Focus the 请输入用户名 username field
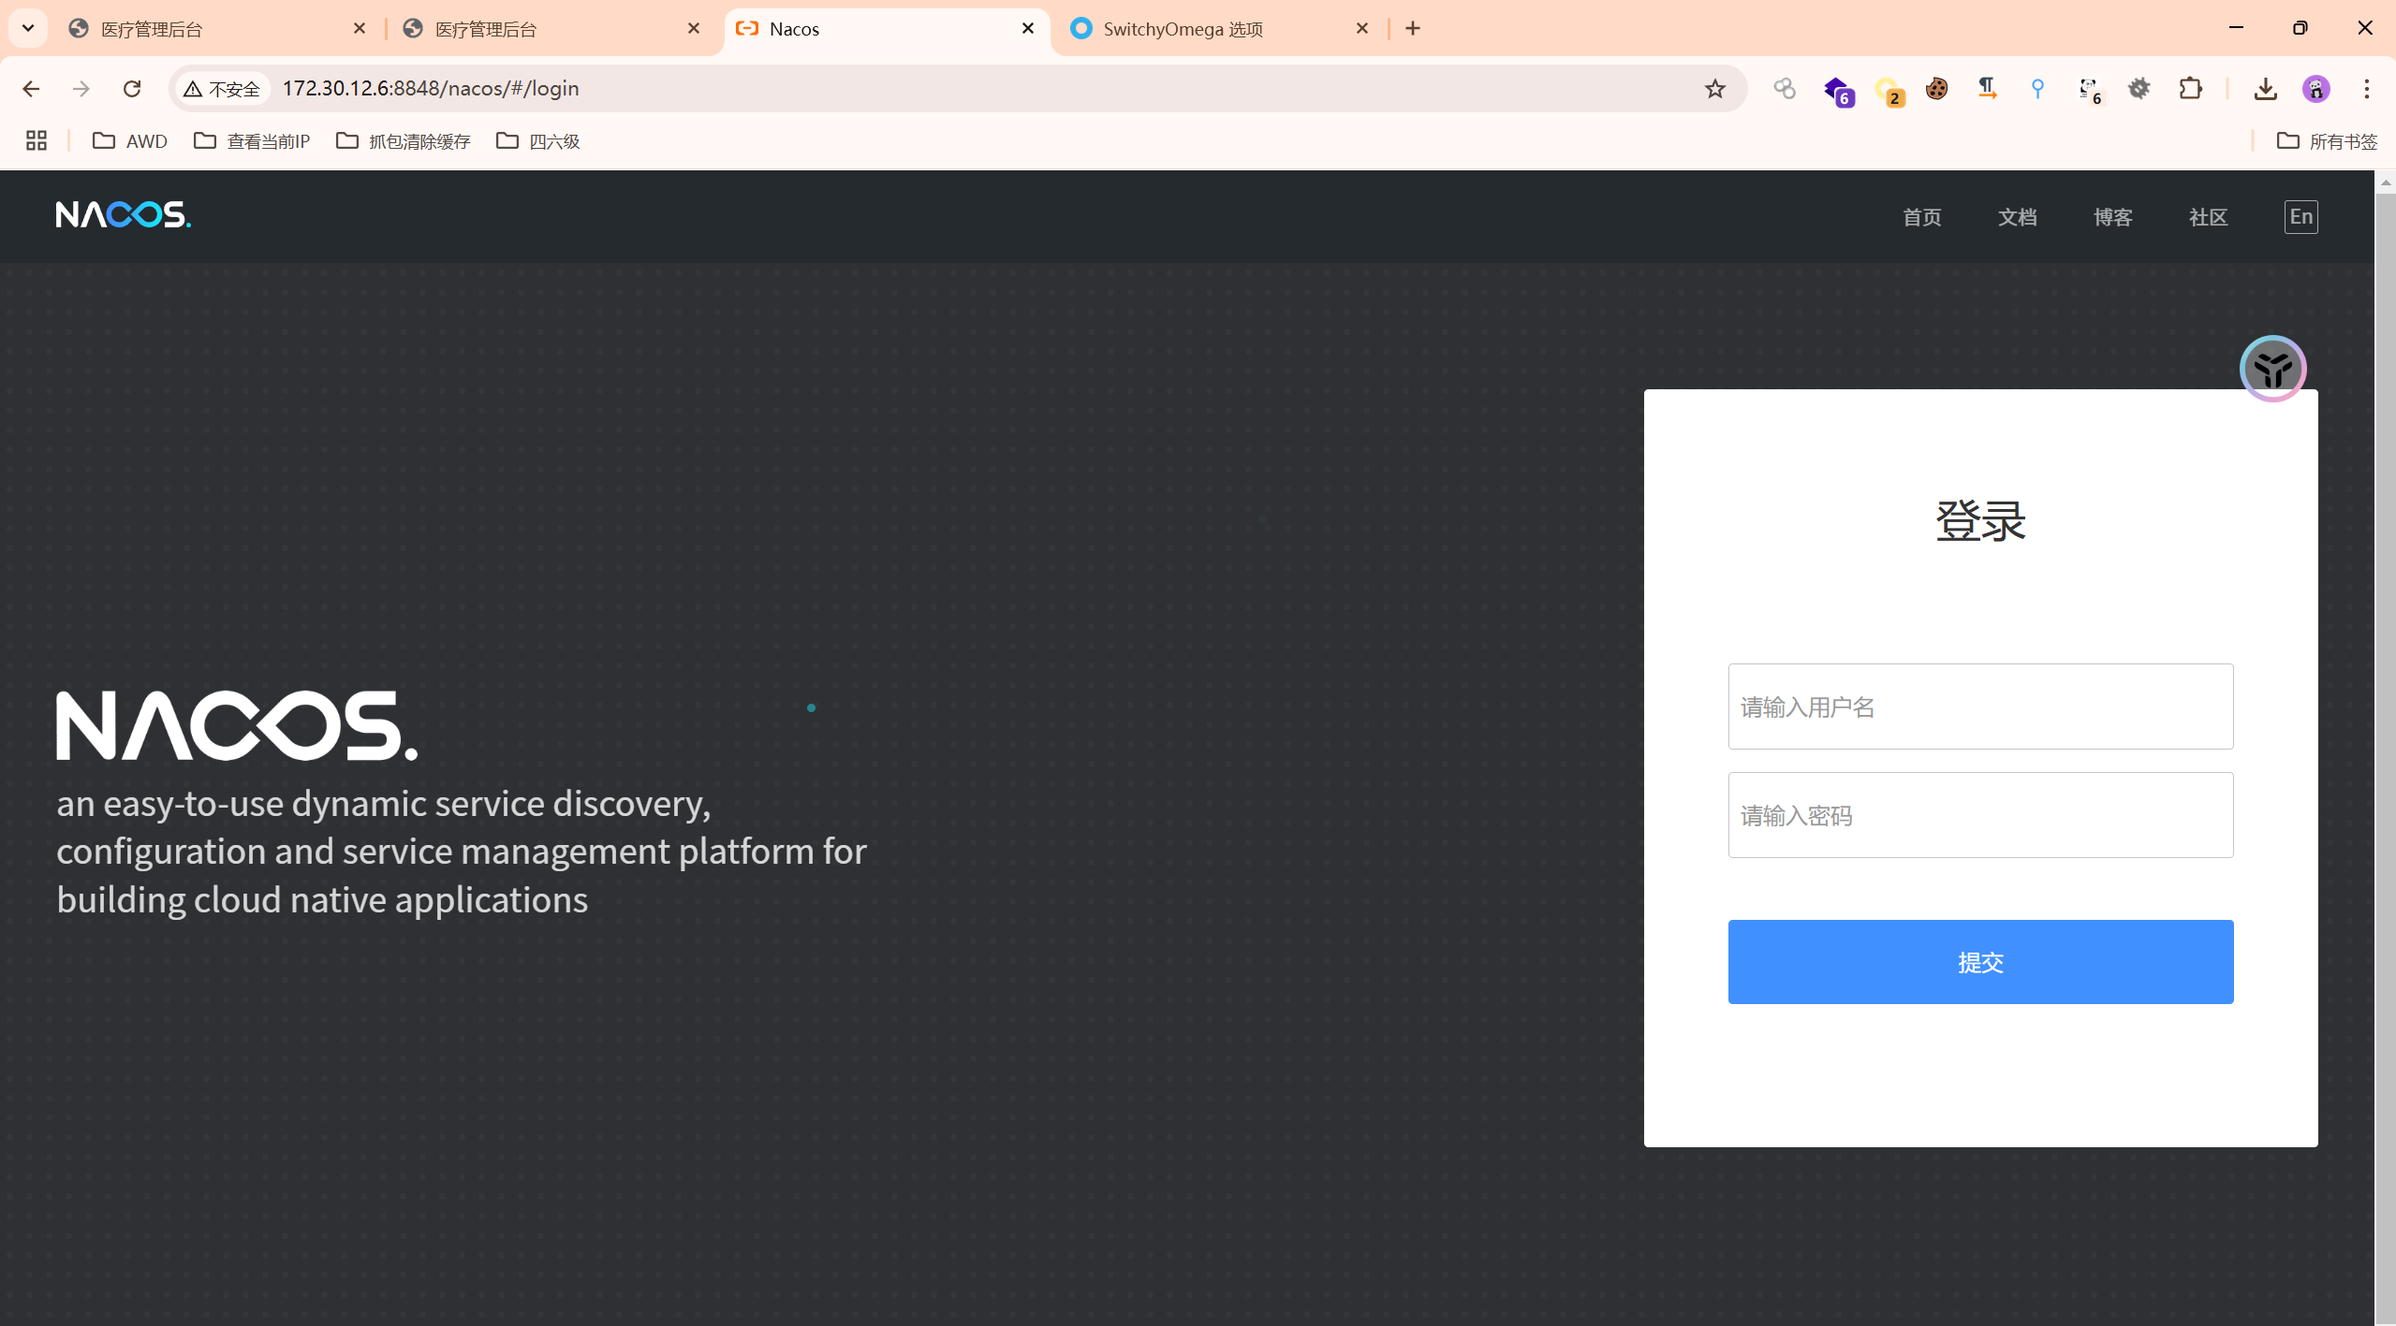Viewport: 2396px width, 1326px height. (1980, 707)
